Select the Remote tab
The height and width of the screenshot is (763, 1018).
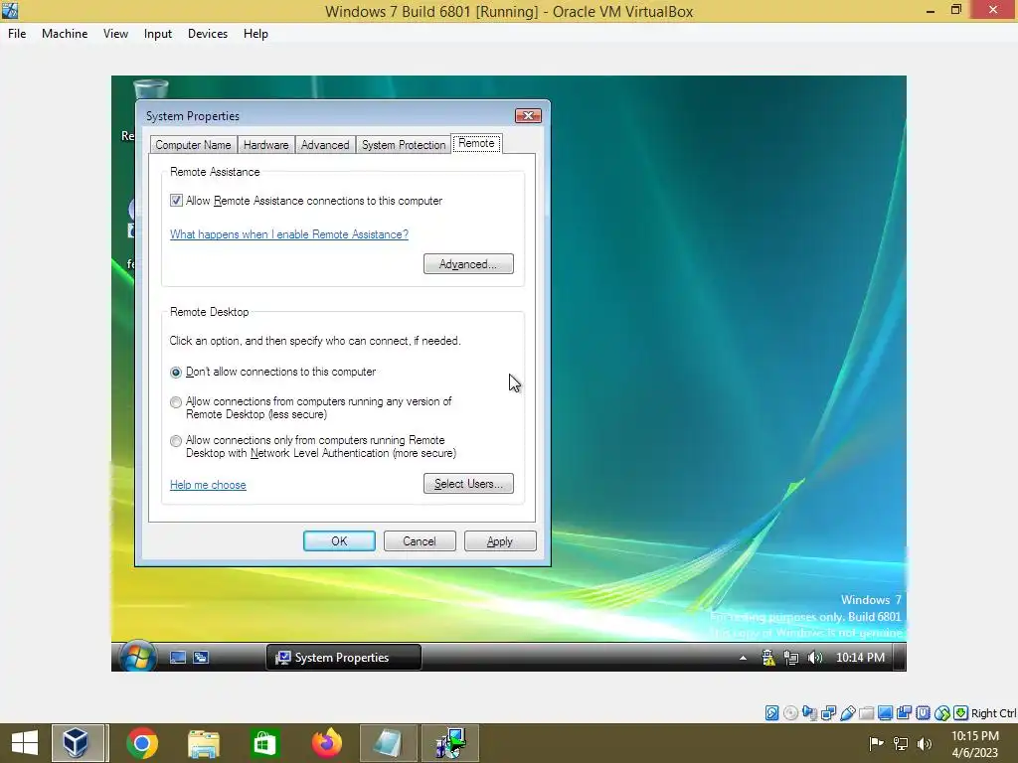[476, 143]
